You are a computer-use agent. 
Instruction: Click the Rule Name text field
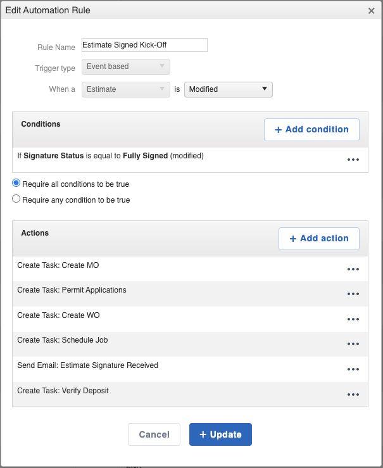(x=144, y=45)
